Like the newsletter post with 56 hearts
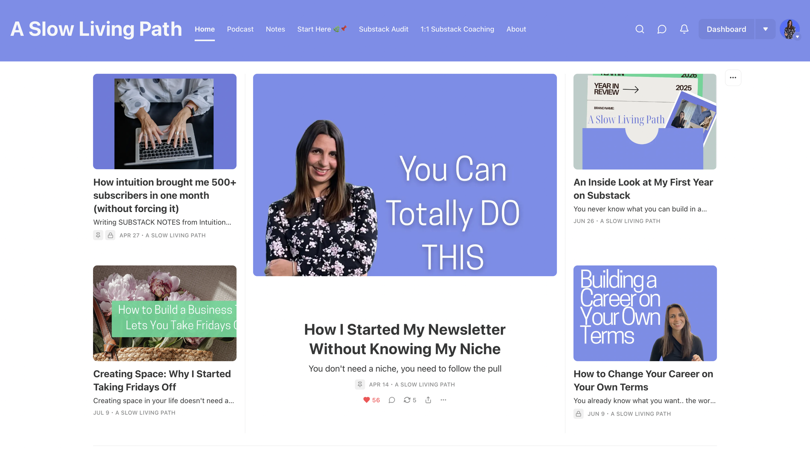This screenshot has height=451, width=810. (x=371, y=400)
